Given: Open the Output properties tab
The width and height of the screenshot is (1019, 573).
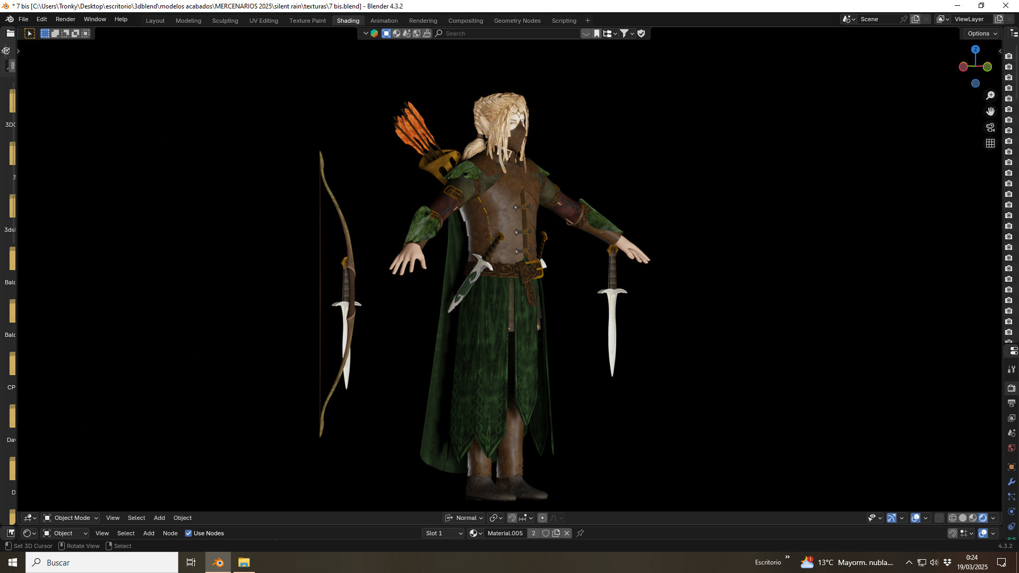Looking at the screenshot, I should click(1012, 403).
